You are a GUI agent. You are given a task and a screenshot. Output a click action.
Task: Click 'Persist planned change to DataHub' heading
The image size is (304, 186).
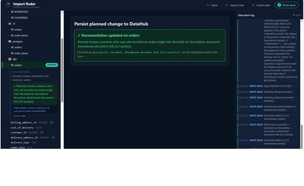[x=111, y=24]
